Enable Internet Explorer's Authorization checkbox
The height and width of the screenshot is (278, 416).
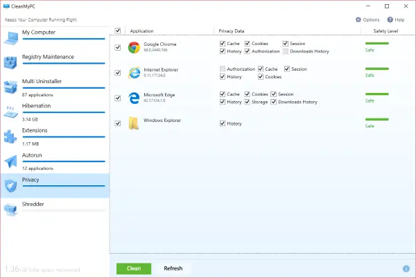(x=223, y=69)
